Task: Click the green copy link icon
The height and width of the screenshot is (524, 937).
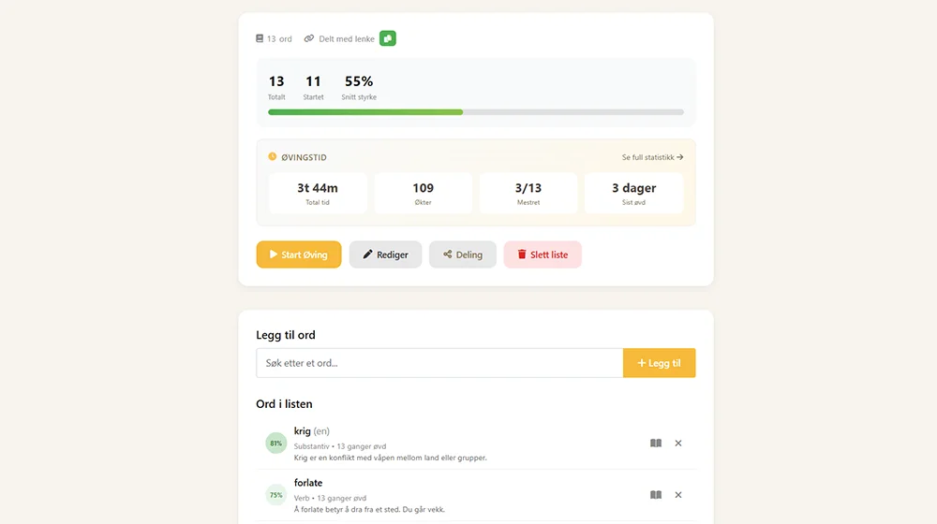Action: click(387, 38)
